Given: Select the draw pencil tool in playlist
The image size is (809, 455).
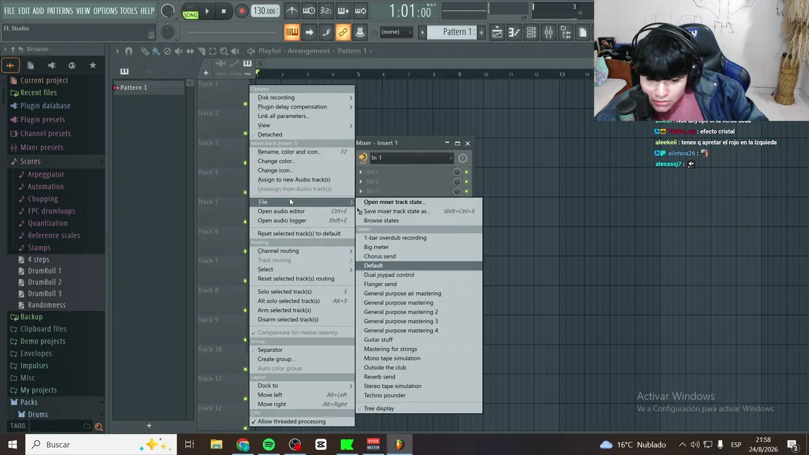Looking at the screenshot, I should pos(145,51).
